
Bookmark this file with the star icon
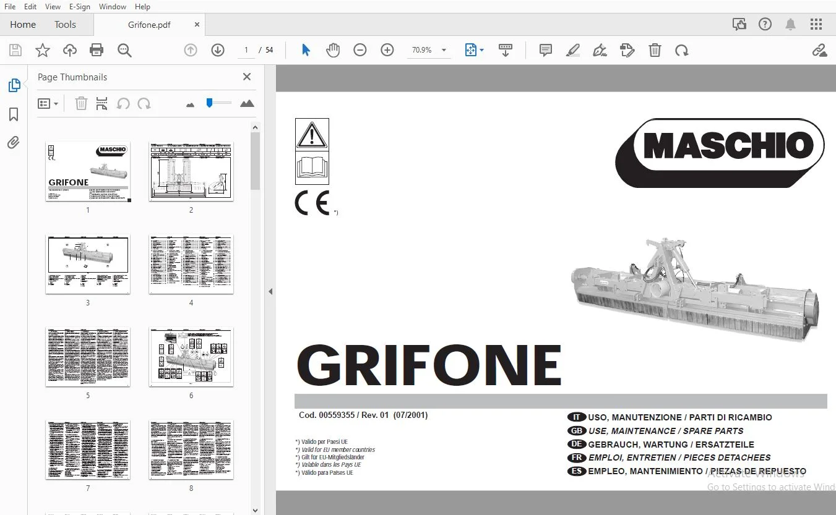tap(43, 50)
